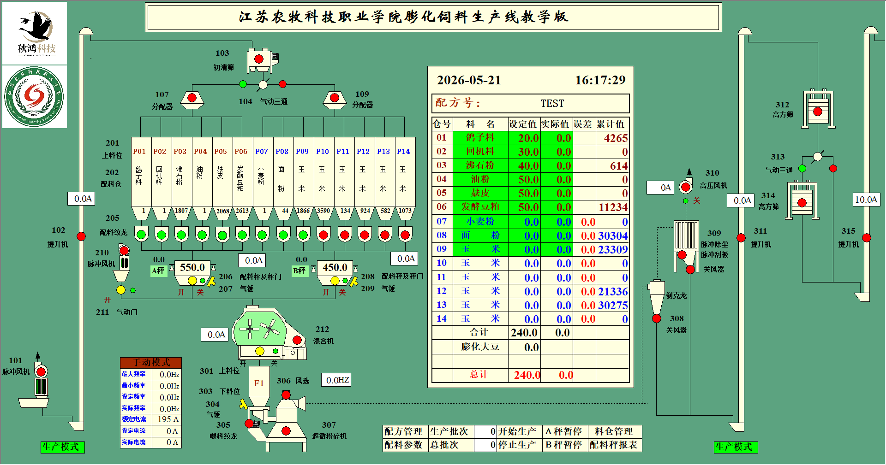886x465 pixels.
Task: Select the 107 分配器 distributor icon
Action: point(192,100)
